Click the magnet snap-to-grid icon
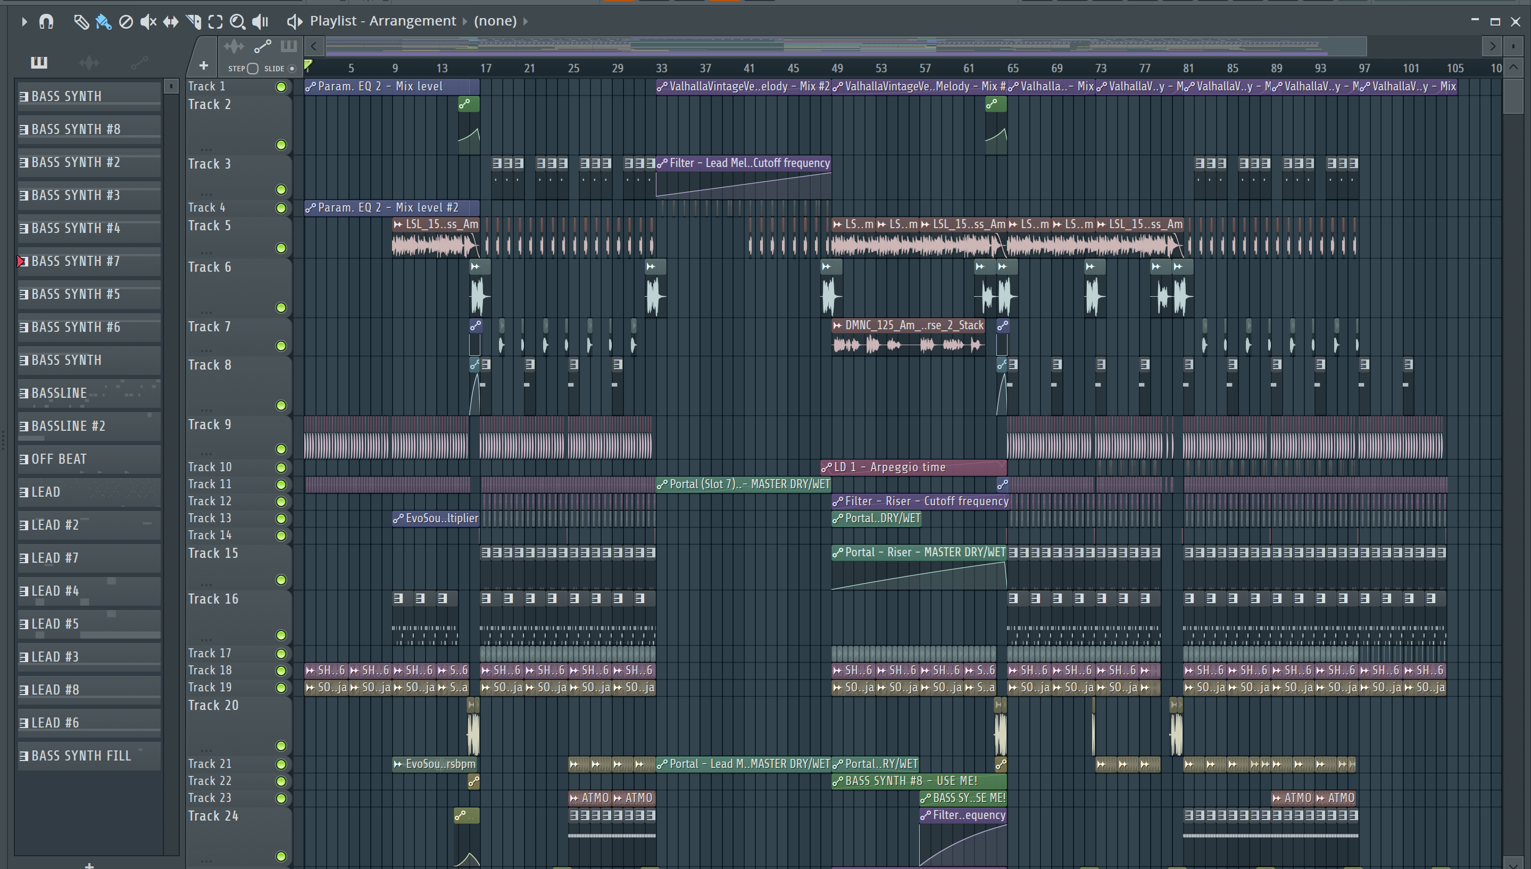 coord(46,21)
